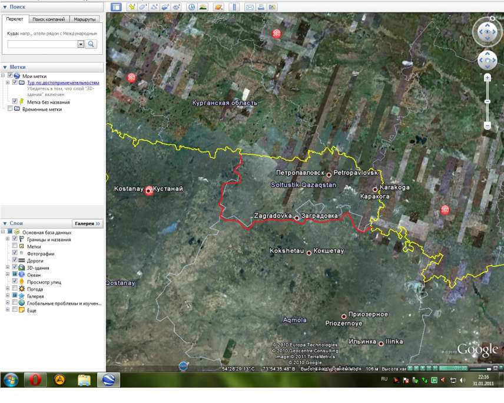Select the Add Polygon tool
The height and width of the screenshot is (403, 504).
point(143,7)
